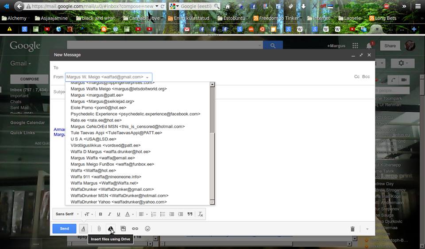Open the From address dropdown
Screen dimensions: 425x249
(x=109, y=77)
